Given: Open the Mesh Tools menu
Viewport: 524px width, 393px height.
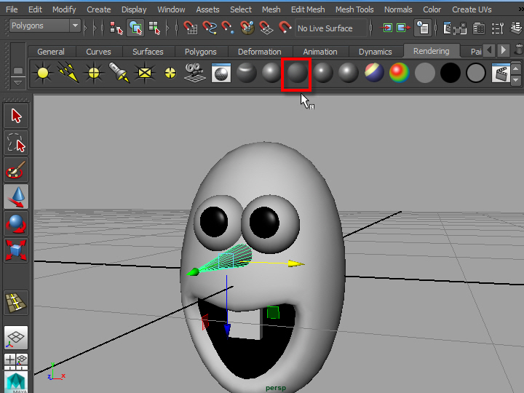Looking at the screenshot, I should click(x=354, y=9).
